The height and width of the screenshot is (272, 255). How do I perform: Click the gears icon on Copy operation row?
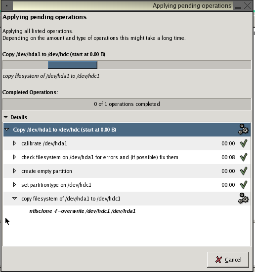click(x=243, y=129)
